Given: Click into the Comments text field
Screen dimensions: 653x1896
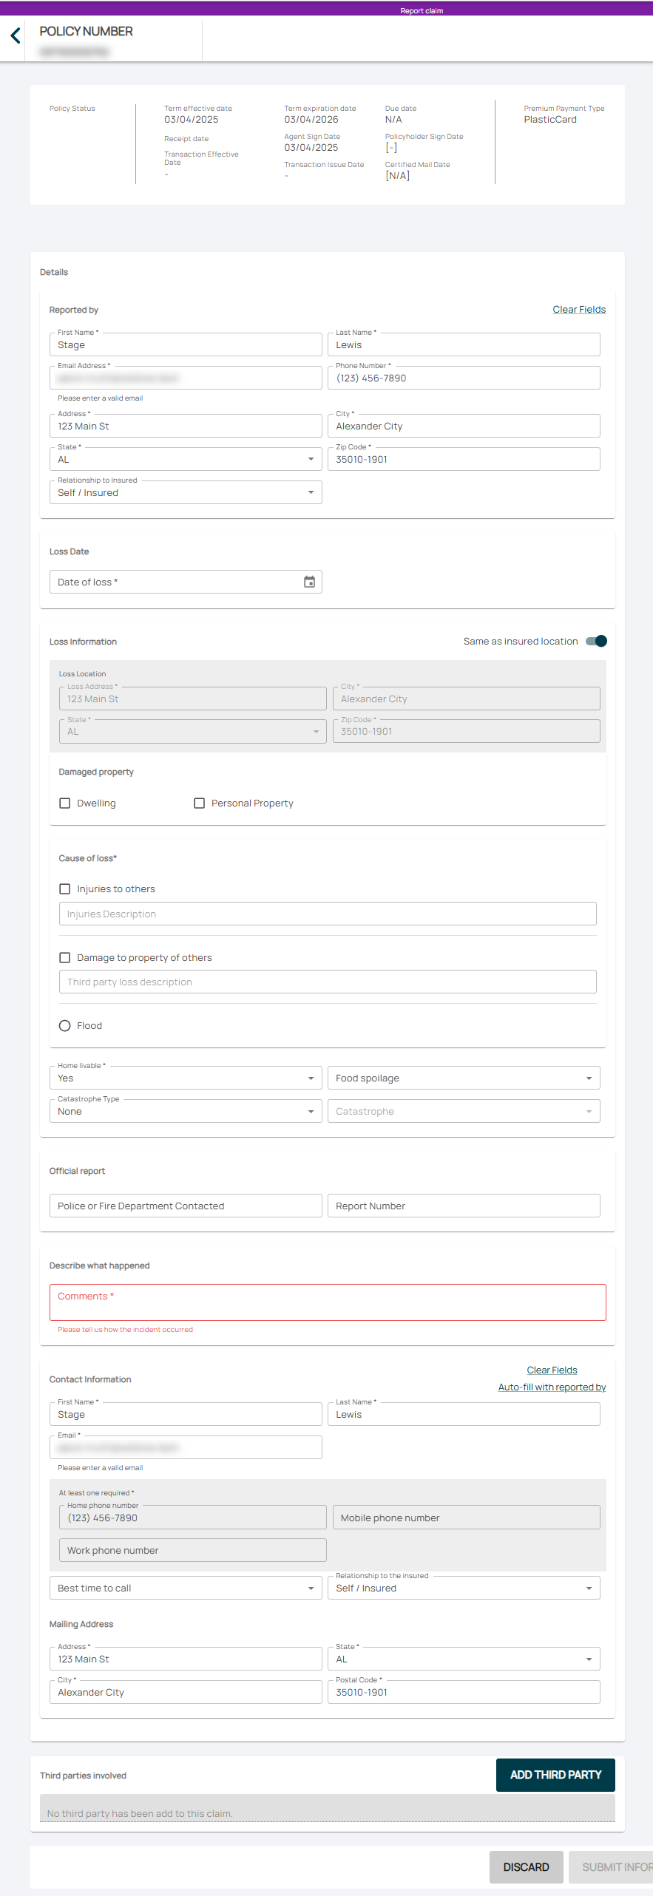Looking at the screenshot, I should [x=327, y=1302].
